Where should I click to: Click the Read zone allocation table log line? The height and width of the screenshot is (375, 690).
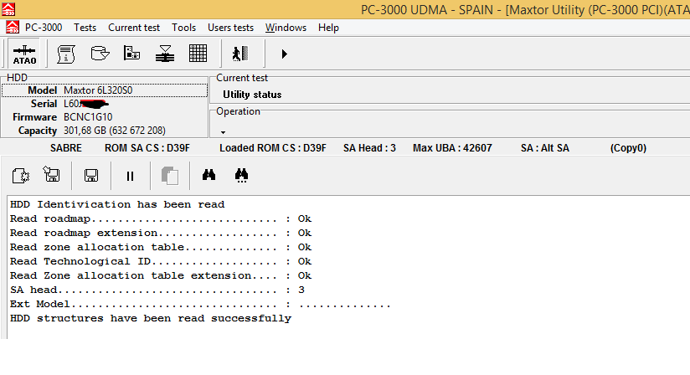[x=161, y=247]
